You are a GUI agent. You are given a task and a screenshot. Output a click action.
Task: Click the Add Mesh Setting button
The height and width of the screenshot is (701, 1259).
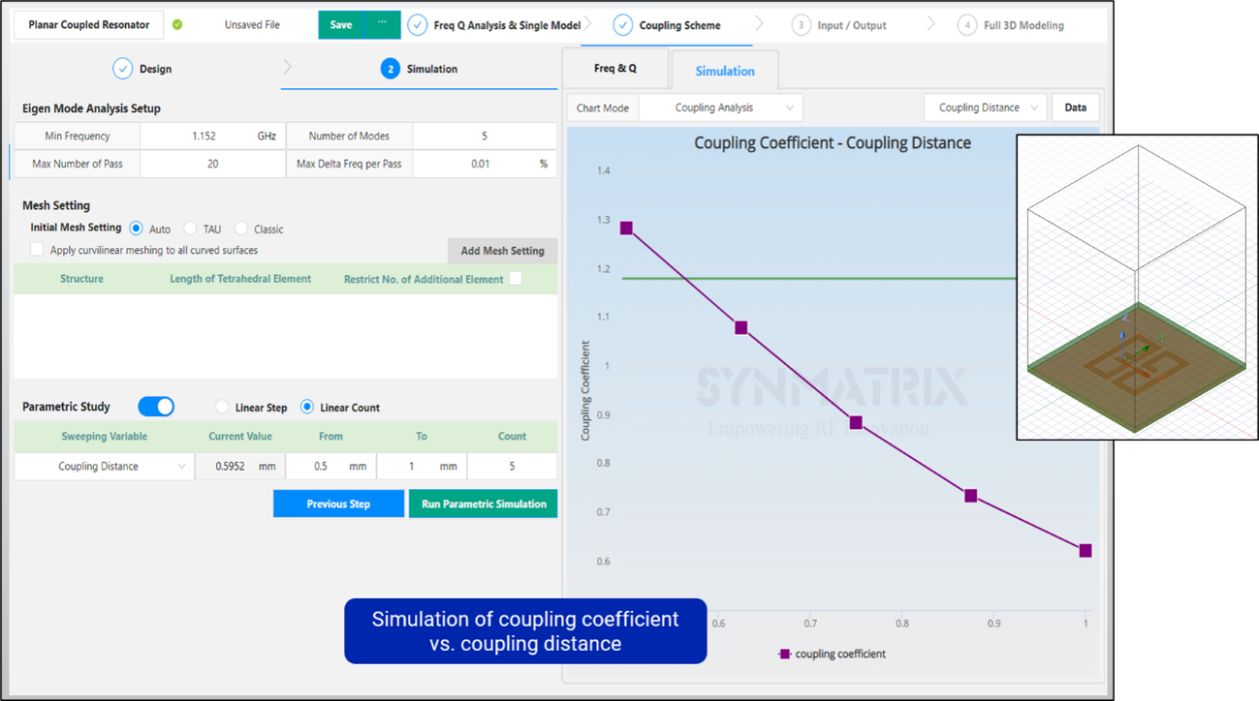tap(502, 251)
